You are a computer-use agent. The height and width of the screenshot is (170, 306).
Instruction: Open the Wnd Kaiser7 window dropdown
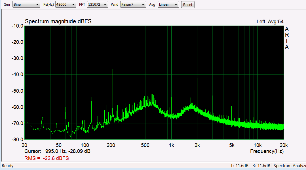[133, 5]
